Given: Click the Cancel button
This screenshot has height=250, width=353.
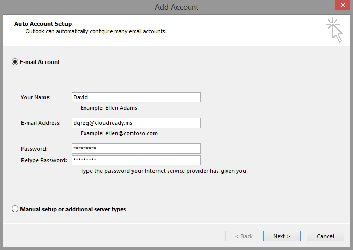Looking at the screenshot, I should [325, 236].
